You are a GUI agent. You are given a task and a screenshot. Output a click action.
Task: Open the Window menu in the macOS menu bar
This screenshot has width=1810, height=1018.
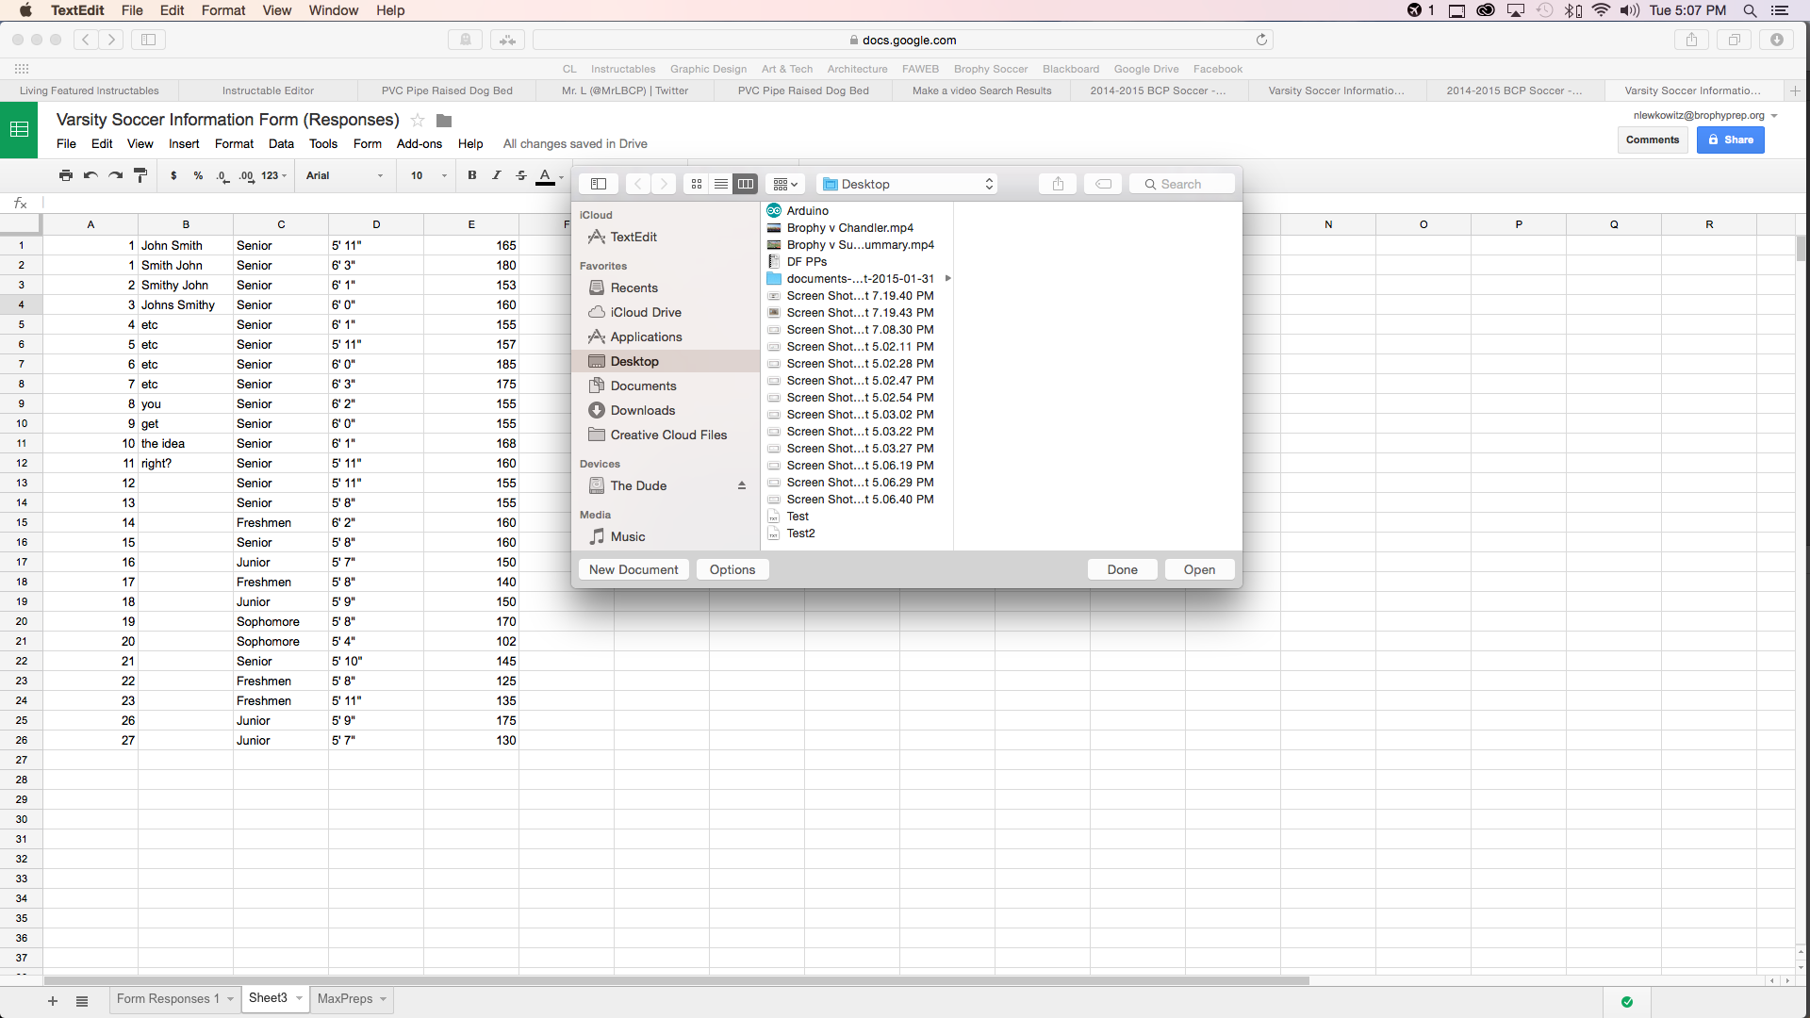coord(334,10)
